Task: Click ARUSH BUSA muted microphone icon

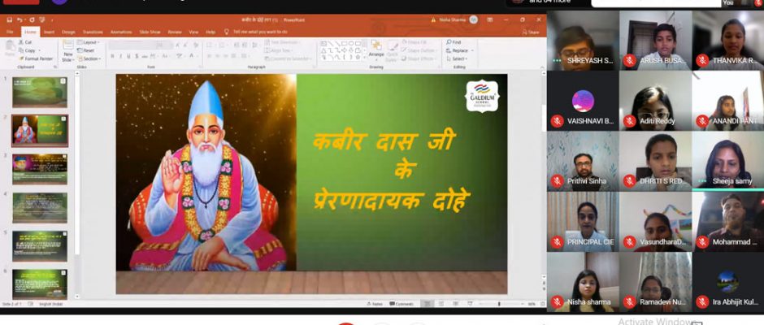Action: click(630, 61)
